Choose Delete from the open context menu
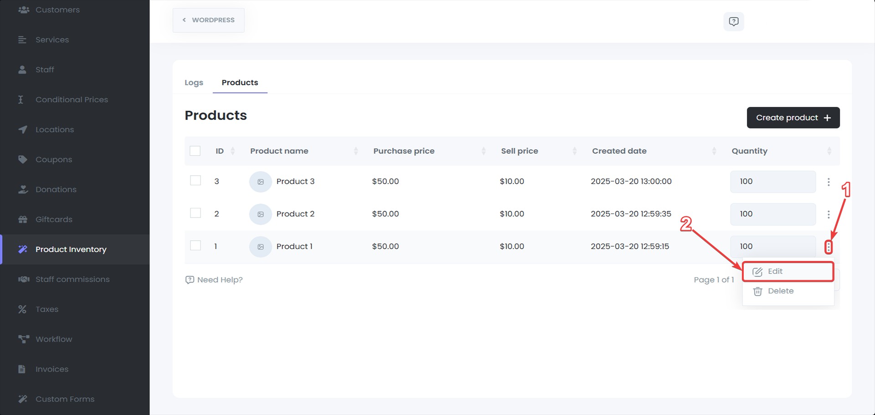875x415 pixels. (x=780, y=291)
